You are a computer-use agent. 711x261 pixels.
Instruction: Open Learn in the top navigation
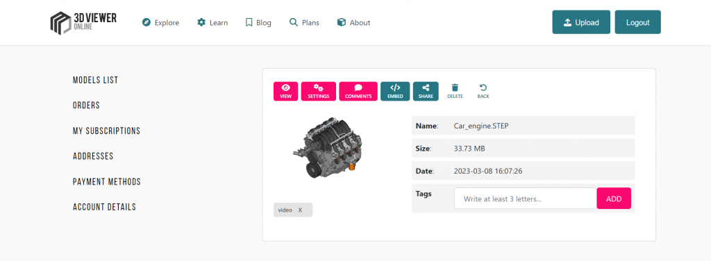coord(212,23)
